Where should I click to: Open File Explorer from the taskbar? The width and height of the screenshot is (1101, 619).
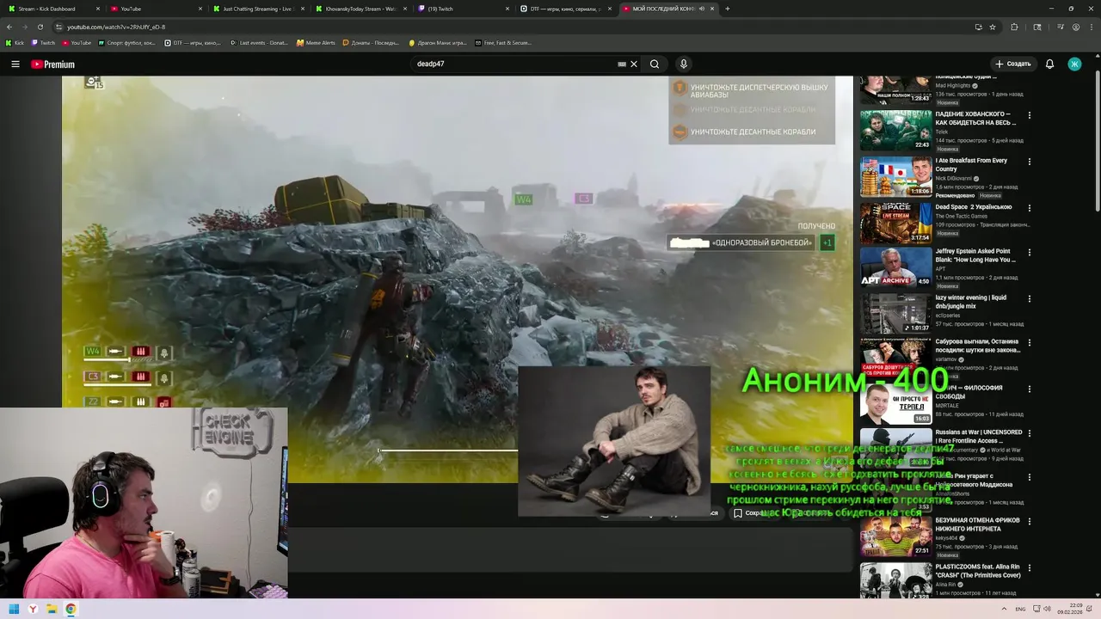52,610
